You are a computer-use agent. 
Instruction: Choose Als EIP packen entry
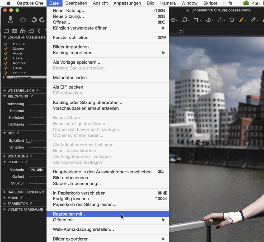click(x=108, y=87)
